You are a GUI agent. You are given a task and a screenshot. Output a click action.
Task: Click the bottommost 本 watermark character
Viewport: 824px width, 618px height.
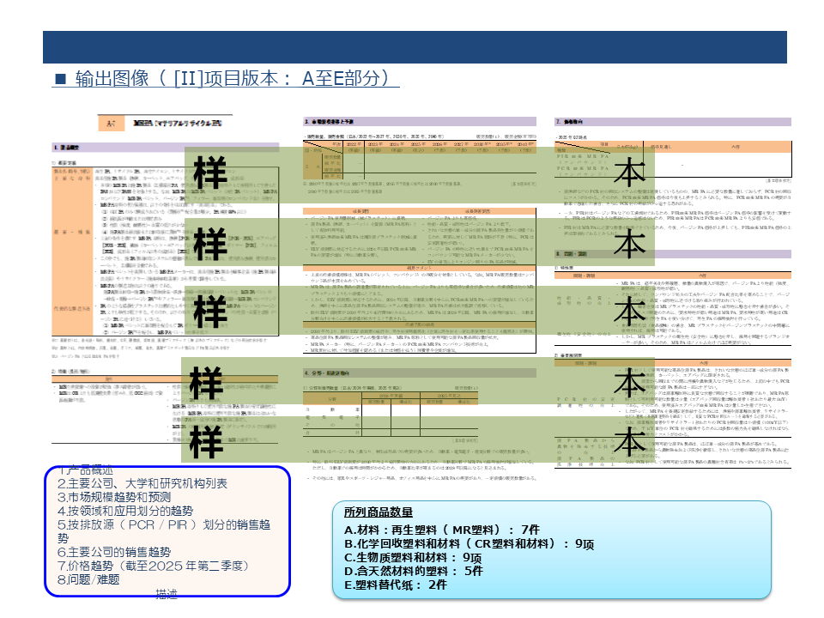pyautogui.click(x=631, y=442)
